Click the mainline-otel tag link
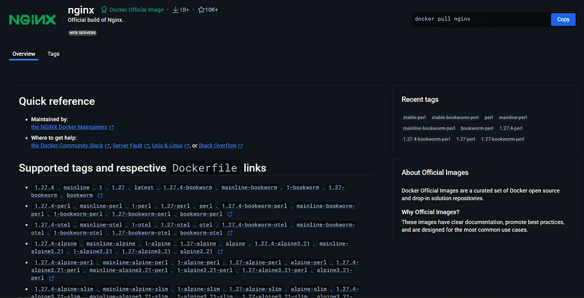The width and height of the screenshot is (584, 298). [101, 225]
